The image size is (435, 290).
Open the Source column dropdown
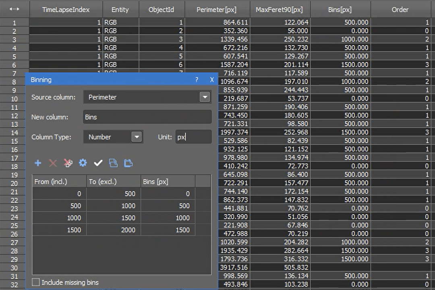pos(205,97)
